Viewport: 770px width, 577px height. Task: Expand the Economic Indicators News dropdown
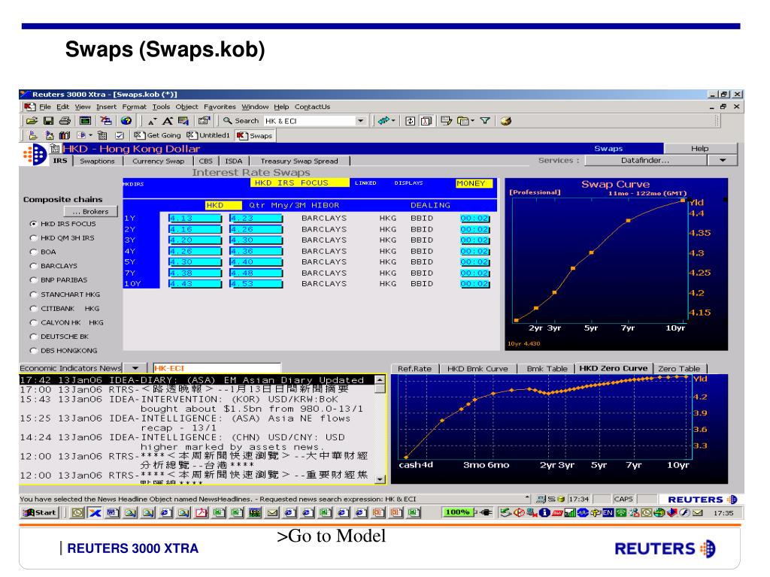[135, 368]
